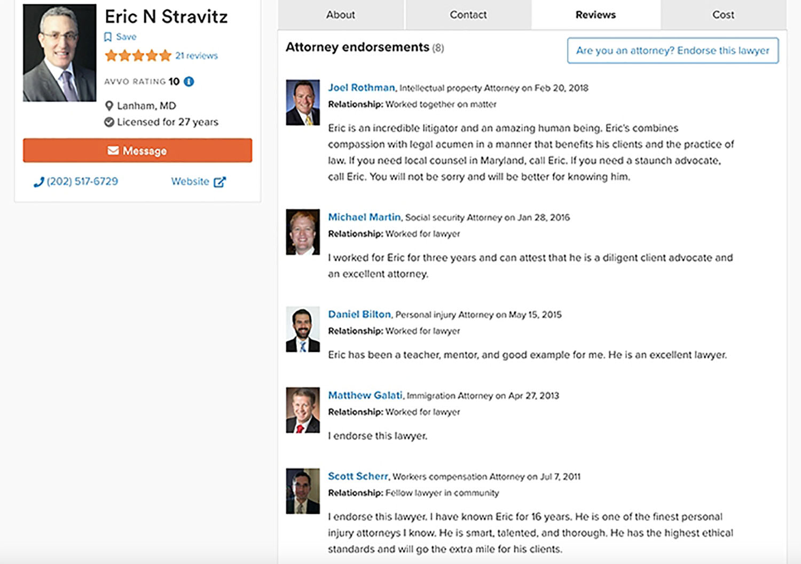Image resolution: width=801 pixels, height=564 pixels.
Task: Click the phone icon before the phone number
Action: tap(38, 182)
